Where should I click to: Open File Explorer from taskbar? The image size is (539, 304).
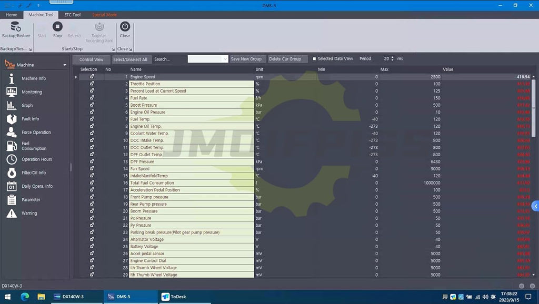click(x=41, y=297)
